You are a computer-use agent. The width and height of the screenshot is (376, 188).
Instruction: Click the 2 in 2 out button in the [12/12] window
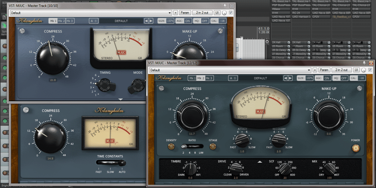point(342,70)
